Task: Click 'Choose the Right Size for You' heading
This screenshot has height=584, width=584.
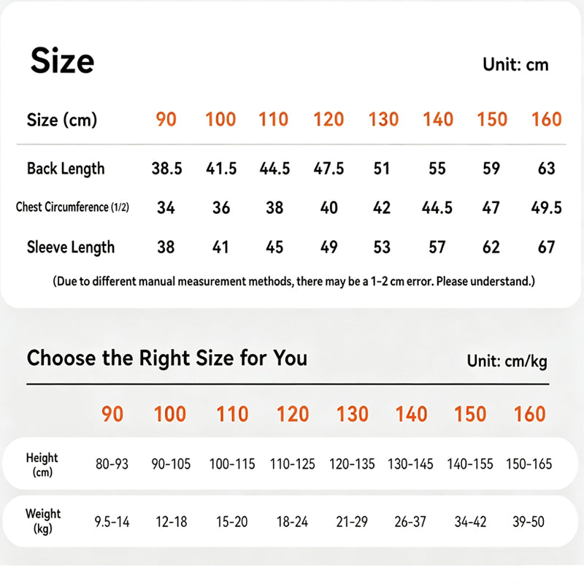Action: (167, 358)
